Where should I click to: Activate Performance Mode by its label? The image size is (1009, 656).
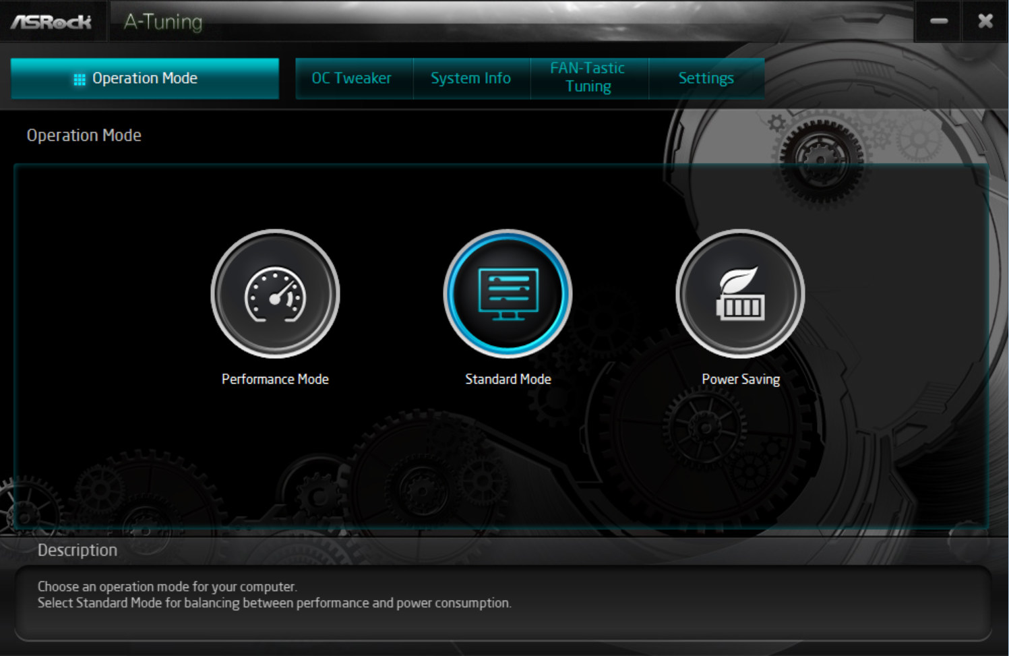274,378
